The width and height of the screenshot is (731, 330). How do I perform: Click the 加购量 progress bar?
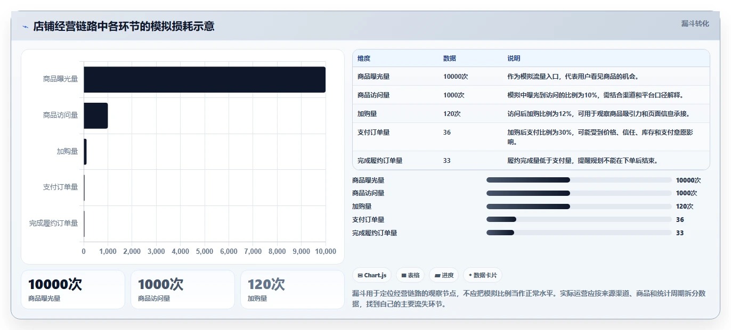tap(579, 207)
